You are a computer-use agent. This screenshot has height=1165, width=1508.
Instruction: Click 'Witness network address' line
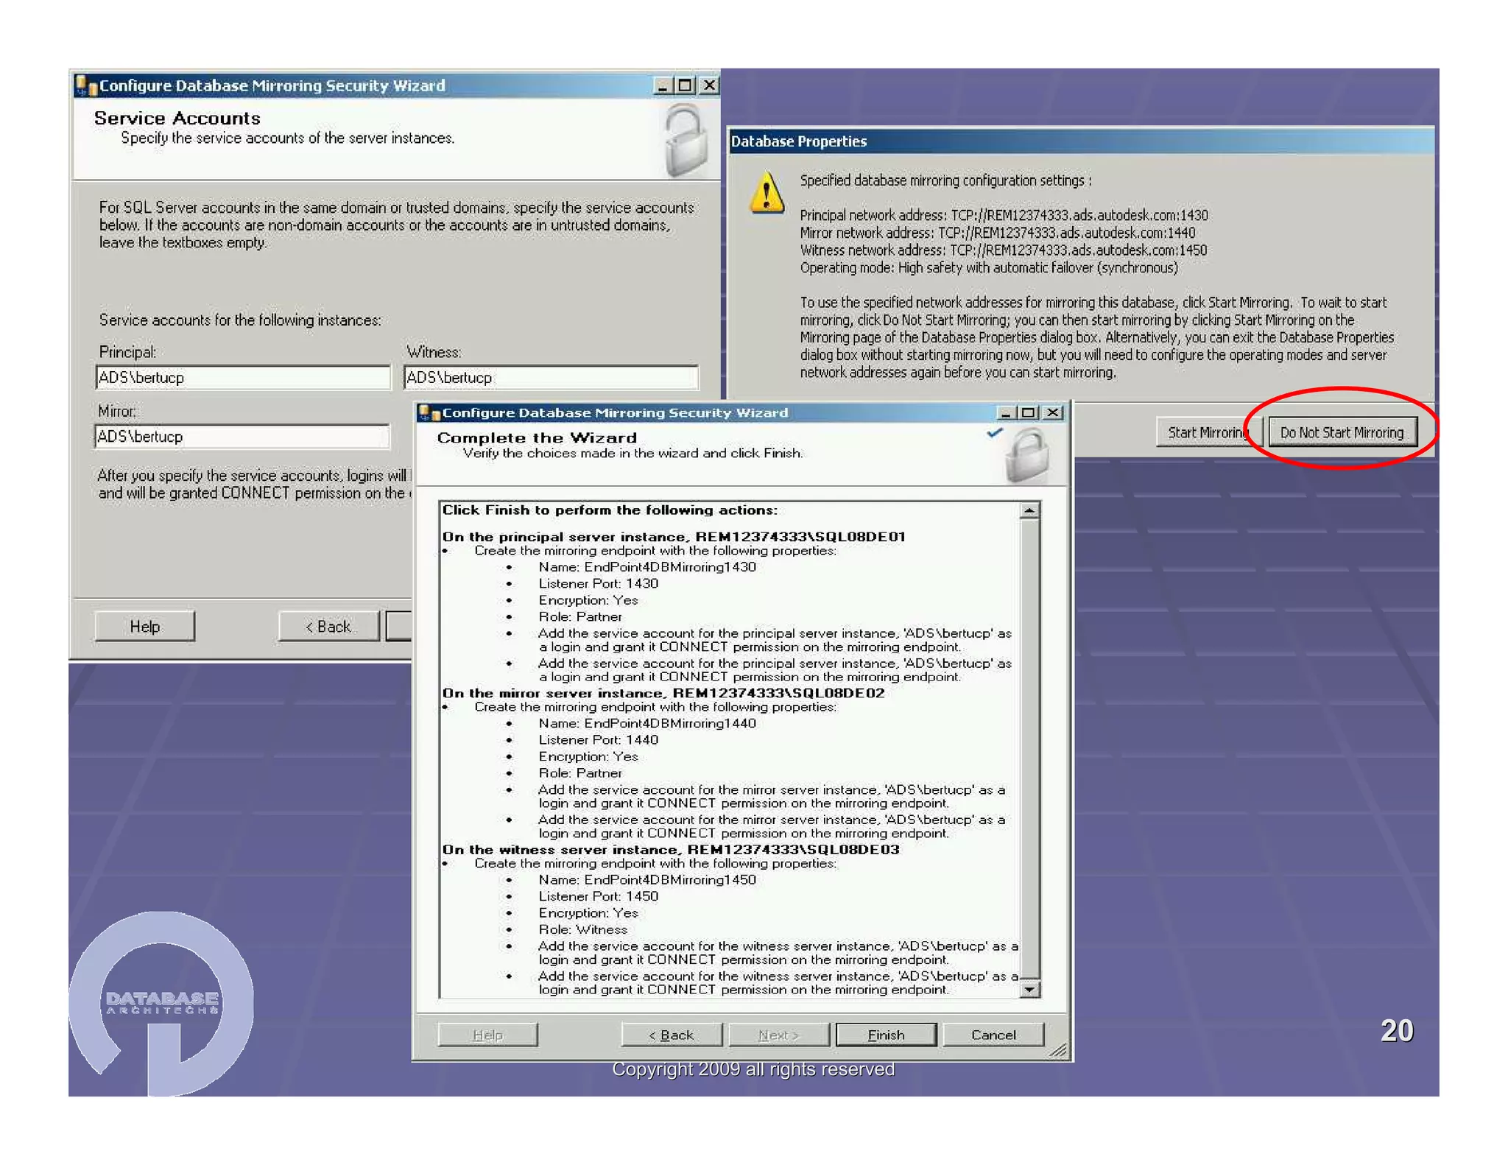click(1004, 250)
